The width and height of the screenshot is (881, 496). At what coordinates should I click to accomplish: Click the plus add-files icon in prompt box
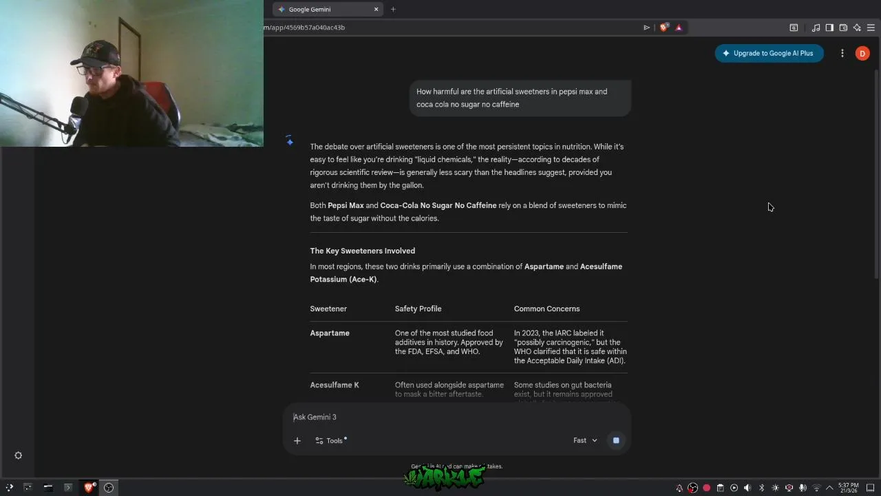pos(297,441)
